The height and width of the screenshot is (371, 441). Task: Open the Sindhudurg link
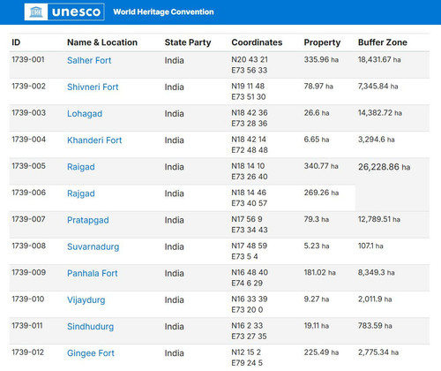pos(90,327)
